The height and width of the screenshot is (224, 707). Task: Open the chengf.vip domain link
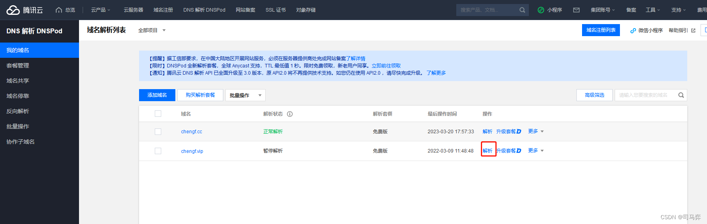pos(192,151)
